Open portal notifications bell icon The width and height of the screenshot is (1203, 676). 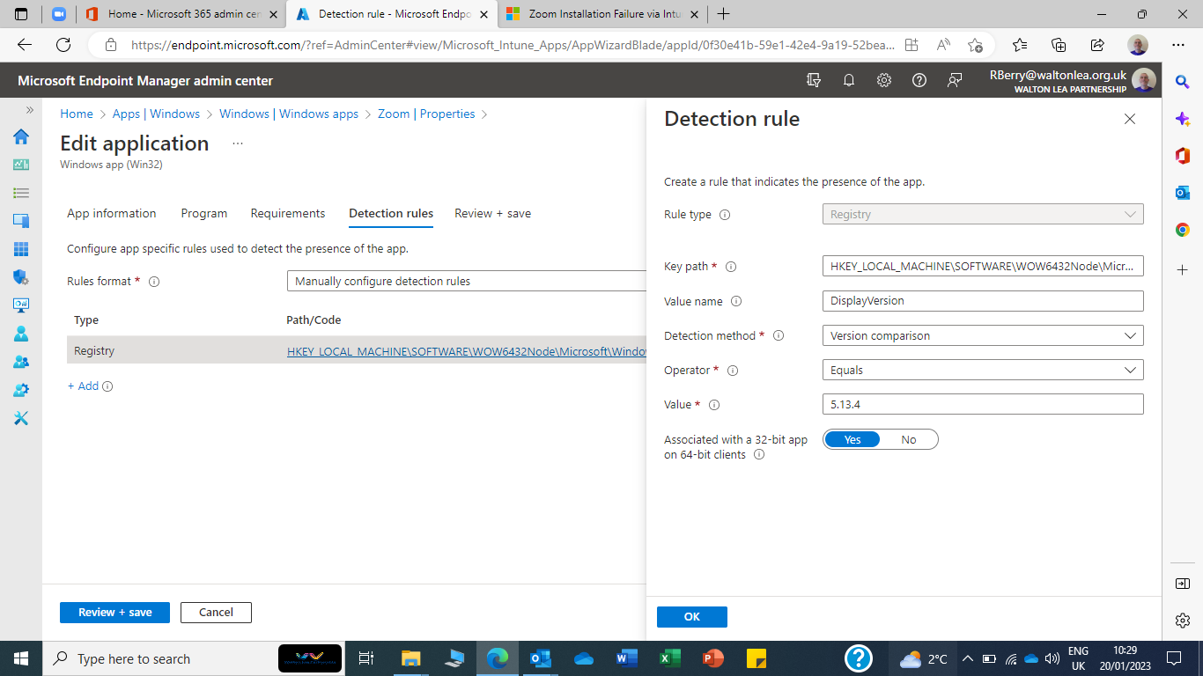[x=849, y=80]
